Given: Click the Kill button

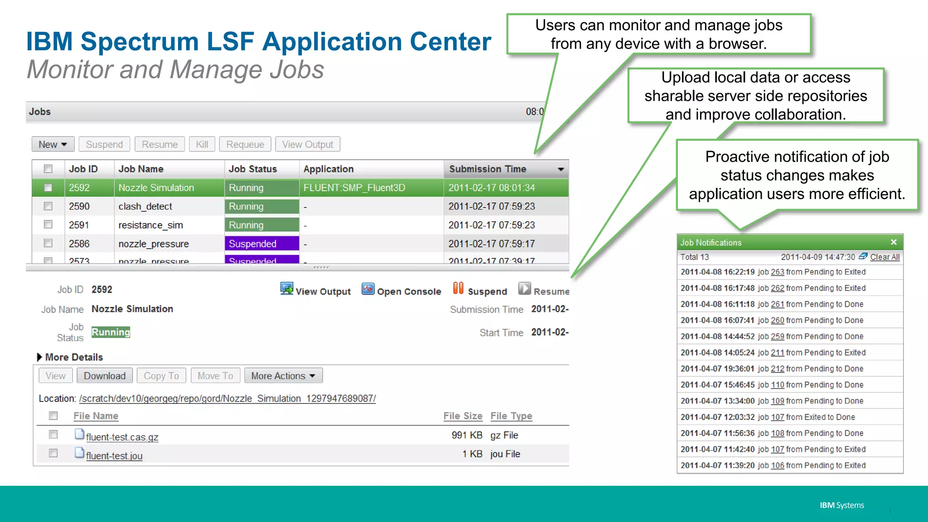Looking at the screenshot, I should tap(202, 144).
